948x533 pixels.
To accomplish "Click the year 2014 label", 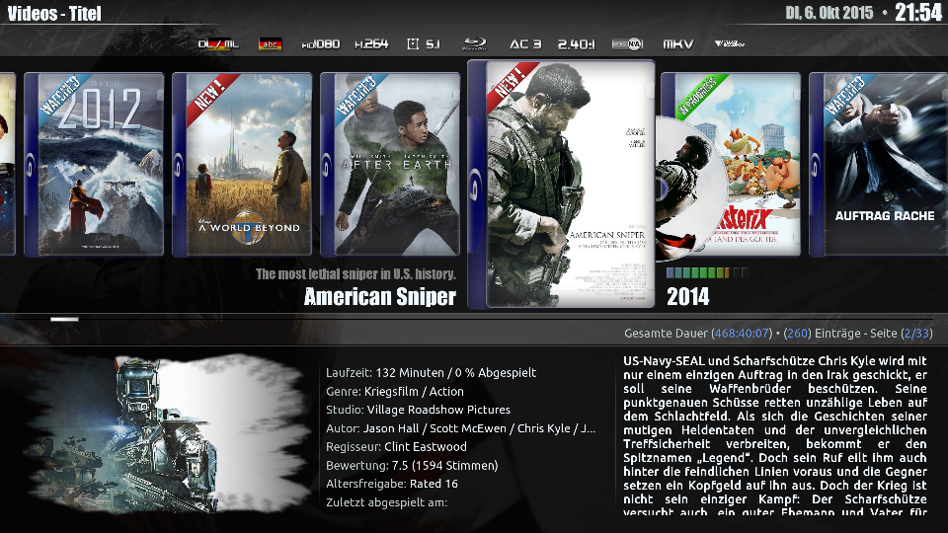I will [687, 297].
